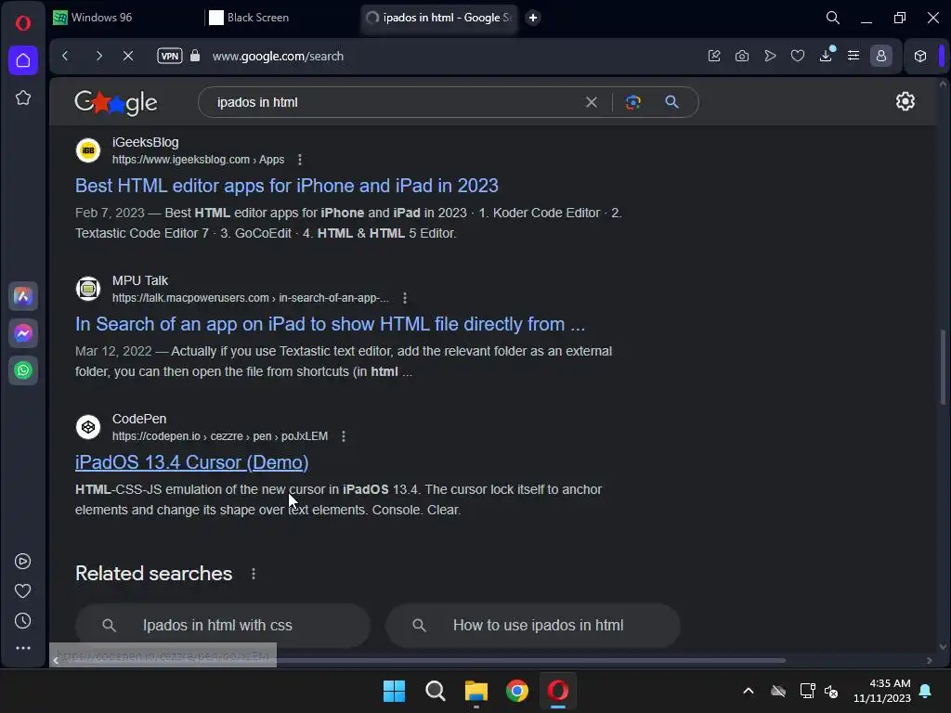Image resolution: width=951 pixels, height=713 pixels.
Task: Select the ipados in html tab
Action: pyautogui.click(x=438, y=18)
